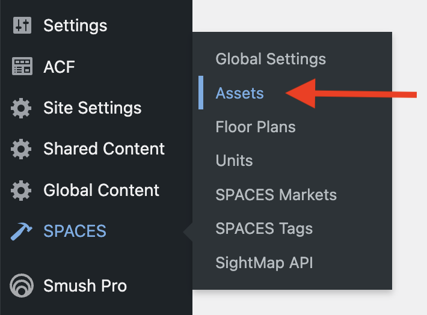Open ACF in the sidebar
The image size is (427, 315).
pos(59,67)
